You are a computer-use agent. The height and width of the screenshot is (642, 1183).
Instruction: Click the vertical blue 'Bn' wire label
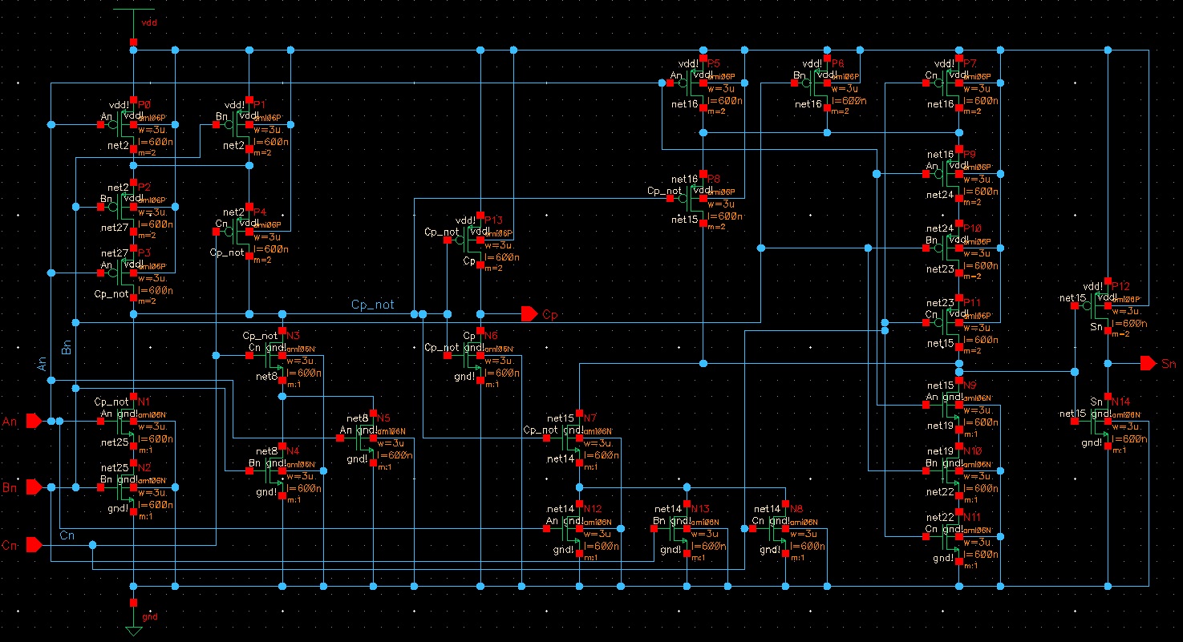(x=67, y=347)
